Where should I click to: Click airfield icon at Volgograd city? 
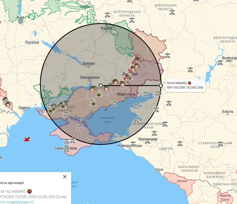(229, 59)
